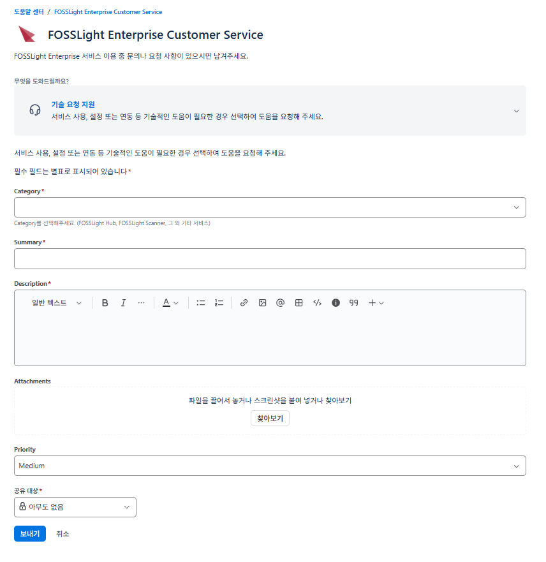The image size is (546, 562).
Task: Expand the 기술 요청 지원 request type selector
Action: 270,111
